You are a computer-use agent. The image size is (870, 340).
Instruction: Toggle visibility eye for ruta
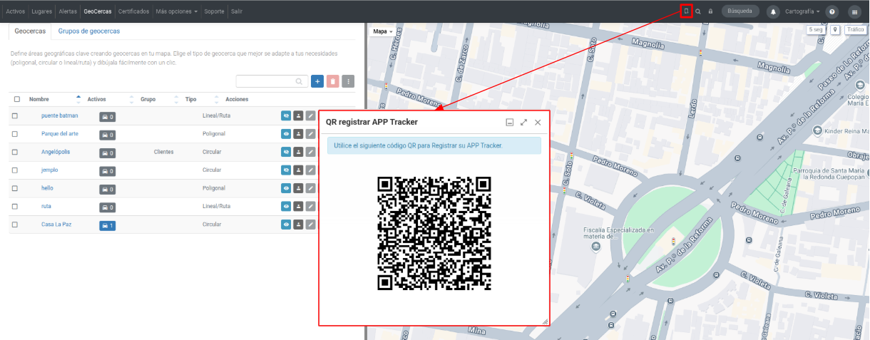[x=286, y=206]
